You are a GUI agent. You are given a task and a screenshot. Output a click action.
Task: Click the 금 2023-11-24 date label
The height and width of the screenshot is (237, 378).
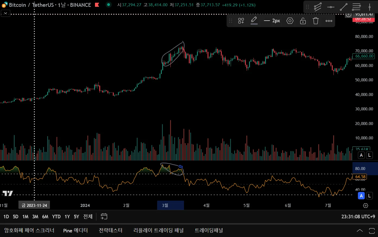coord(34,205)
